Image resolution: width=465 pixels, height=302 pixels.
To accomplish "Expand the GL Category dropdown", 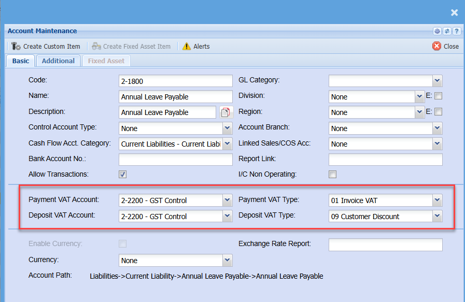I will tap(438, 80).
